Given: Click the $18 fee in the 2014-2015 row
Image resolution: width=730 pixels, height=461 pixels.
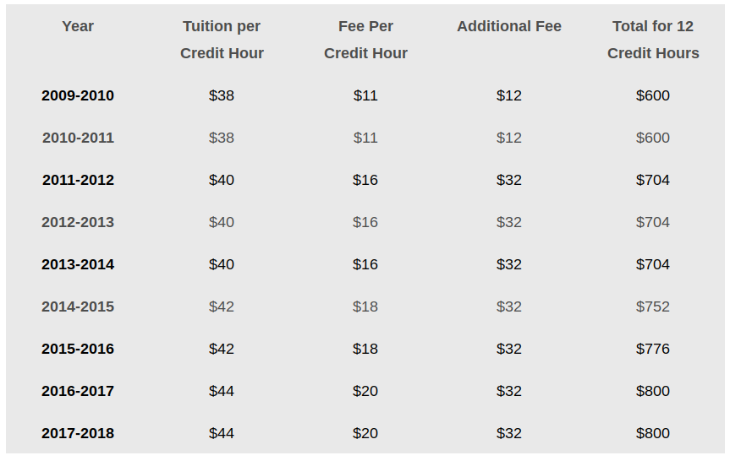Looking at the screenshot, I should click(x=365, y=306).
